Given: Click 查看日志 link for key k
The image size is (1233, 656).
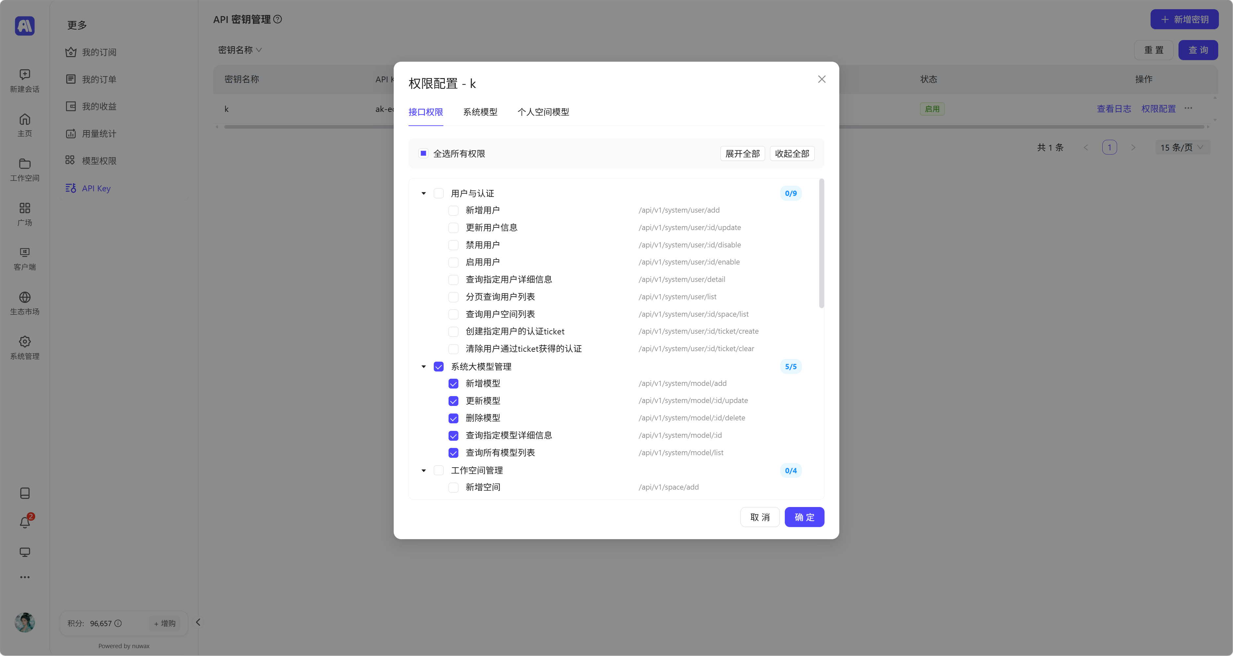Looking at the screenshot, I should [x=1114, y=109].
